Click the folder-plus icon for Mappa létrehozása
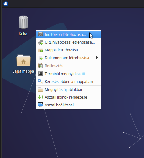 click(x=40, y=50)
